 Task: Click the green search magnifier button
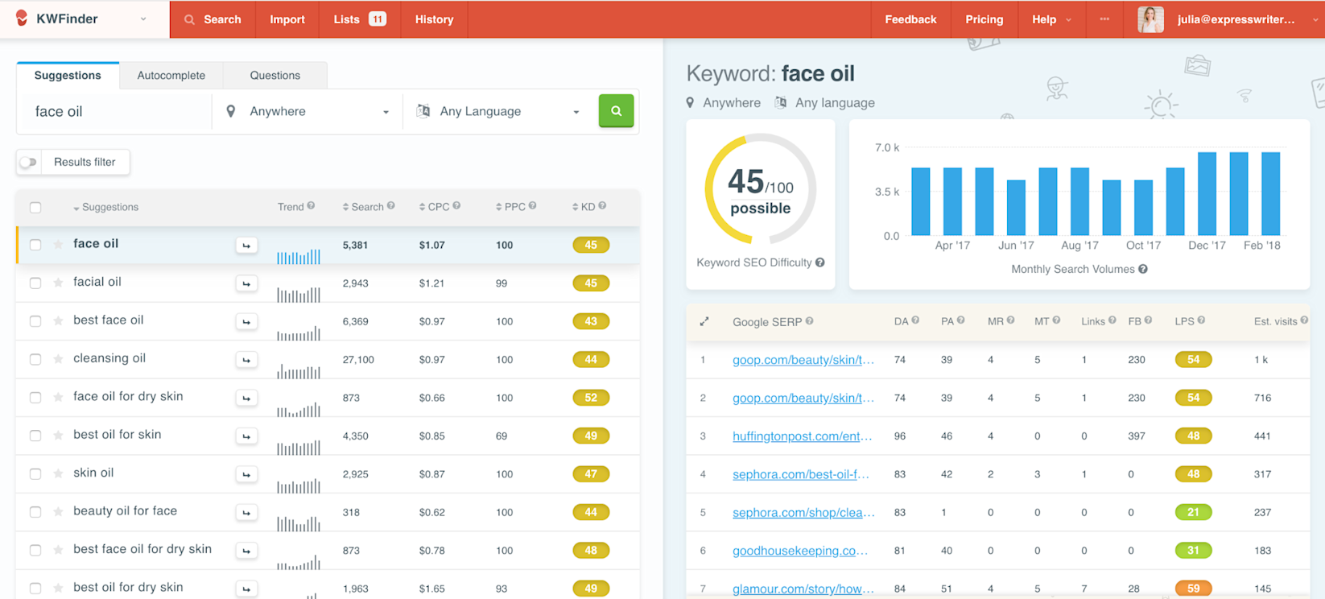click(616, 111)
